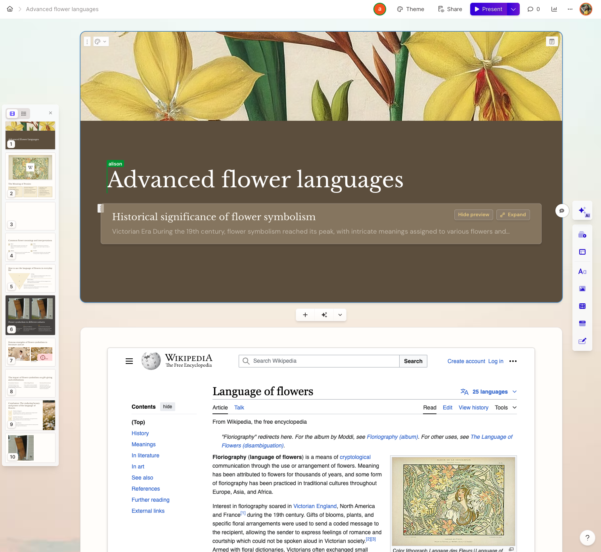Expand the add-card options chevron

point(340,315)
